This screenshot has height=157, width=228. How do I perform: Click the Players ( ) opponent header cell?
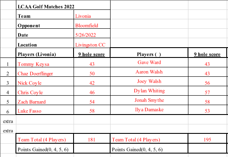(x=149, y=53)
